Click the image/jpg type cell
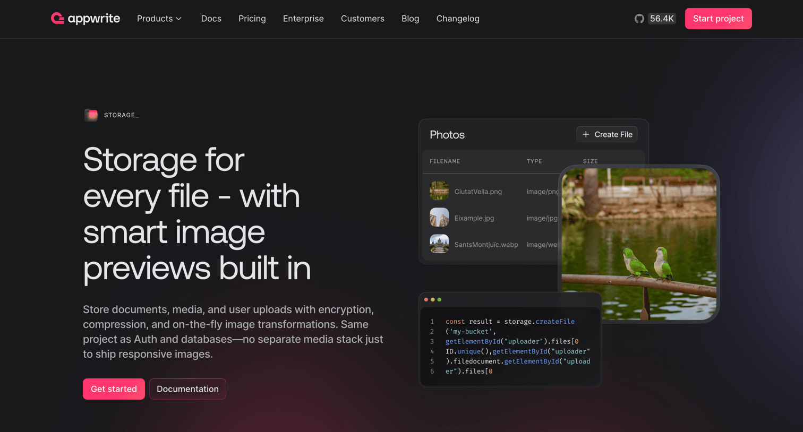This screenshot has height=432, width=803. tap(542, 218)
